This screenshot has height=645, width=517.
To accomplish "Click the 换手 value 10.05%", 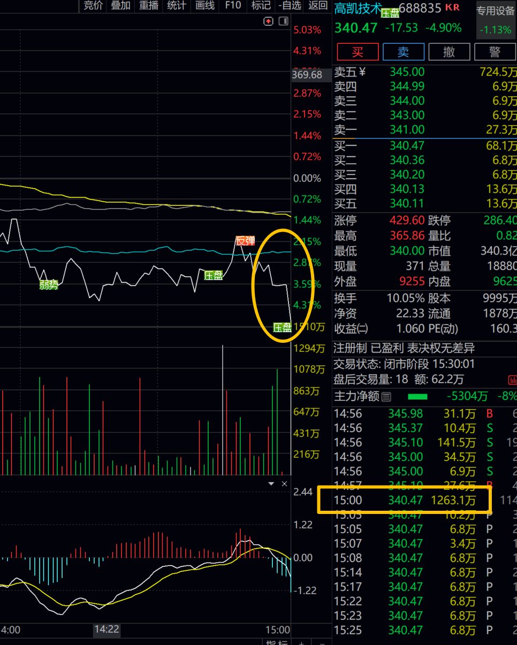I will coord(406,298).
